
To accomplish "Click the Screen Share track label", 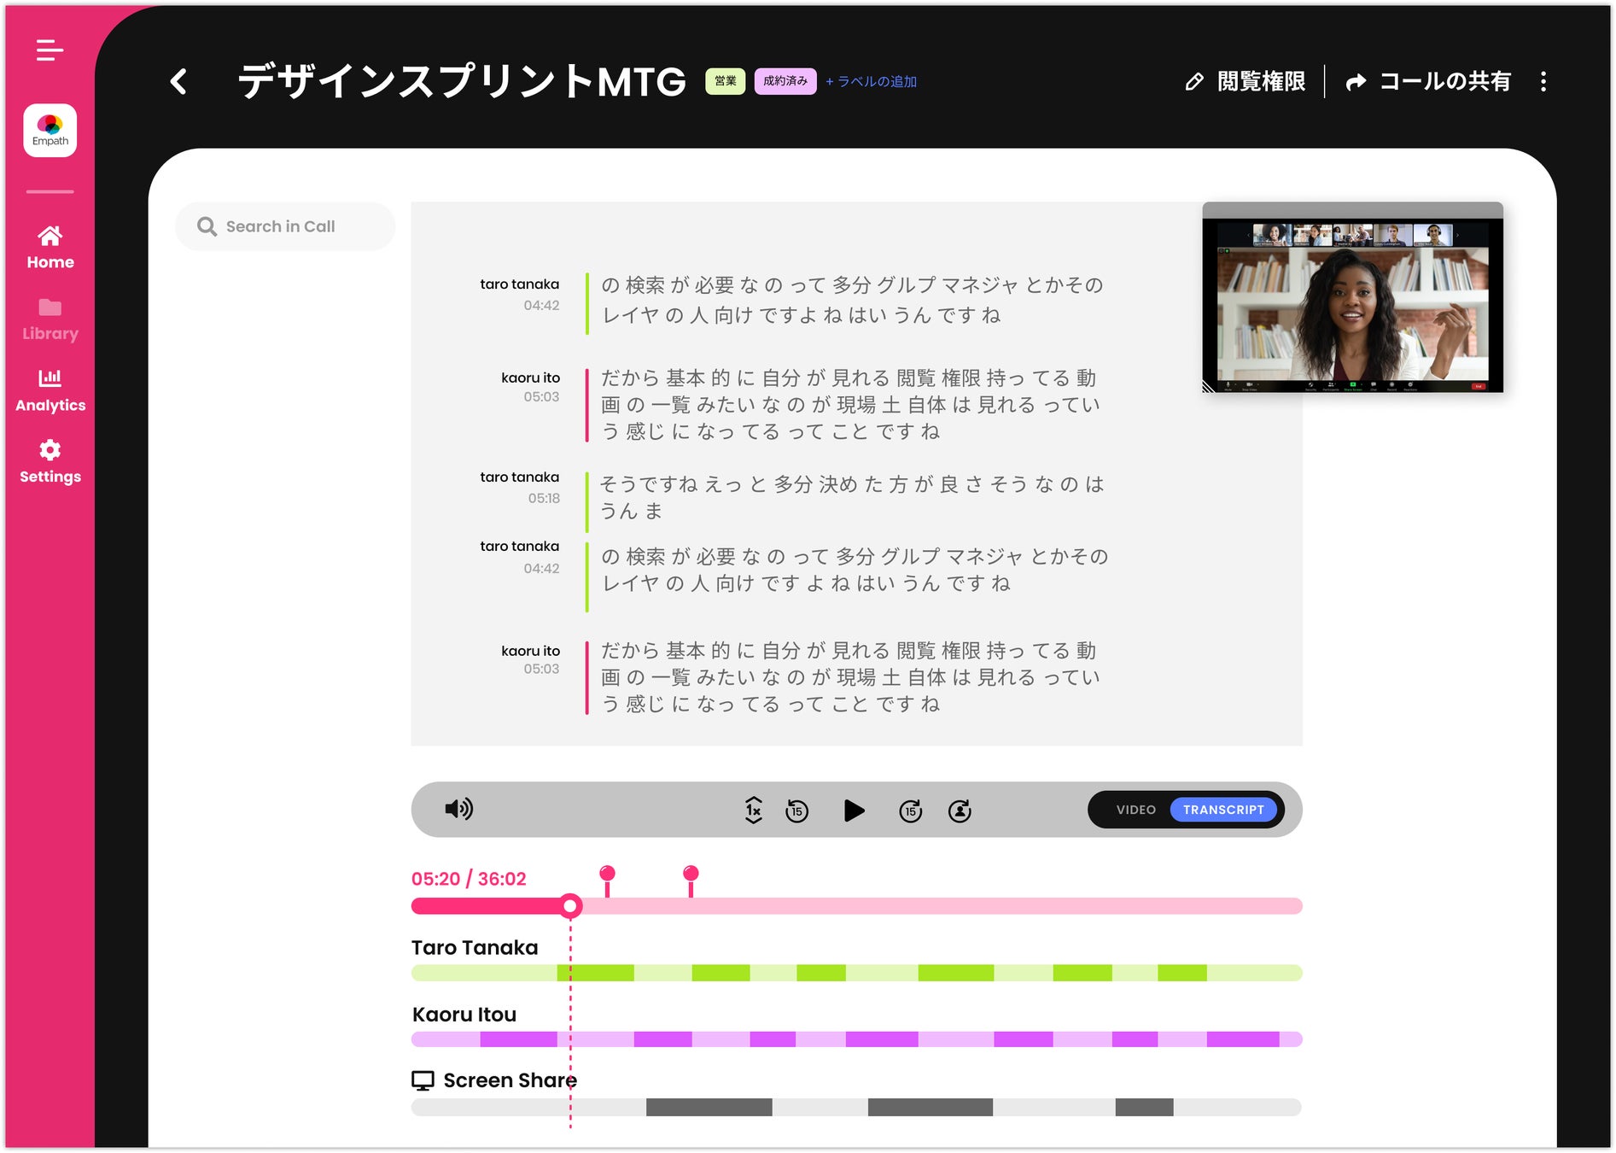I will pos(510,1080).
